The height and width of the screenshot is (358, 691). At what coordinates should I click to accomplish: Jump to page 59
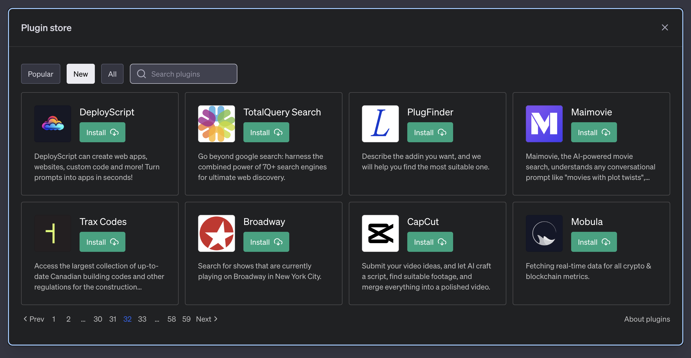186,319
